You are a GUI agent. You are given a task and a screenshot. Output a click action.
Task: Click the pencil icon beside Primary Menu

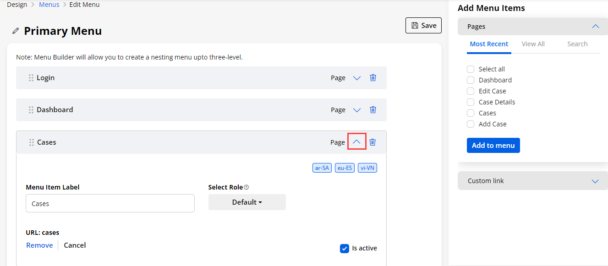click(16, 31)
